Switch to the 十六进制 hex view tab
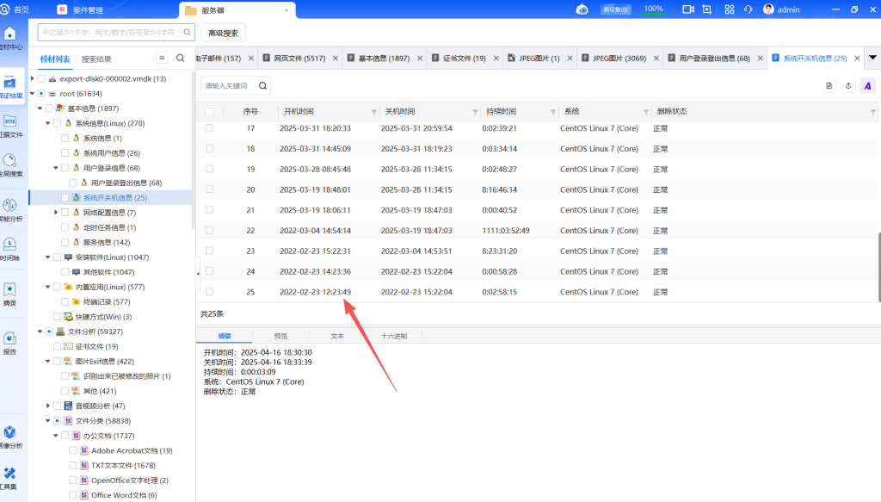881x502 pixels. pos(395,336)
